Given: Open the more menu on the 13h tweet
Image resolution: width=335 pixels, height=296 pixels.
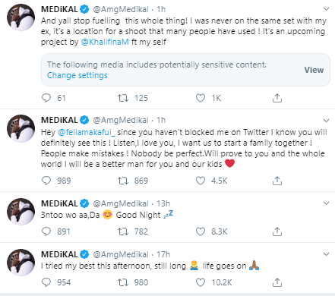Looking at the screenshot, I should tap(326, 203).
